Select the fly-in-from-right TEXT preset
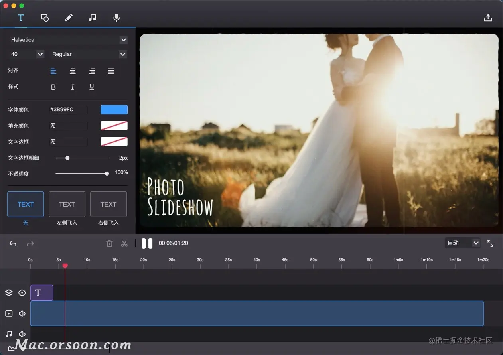Image resolution: width=503 pixels, height=355 pixels. 108,204
